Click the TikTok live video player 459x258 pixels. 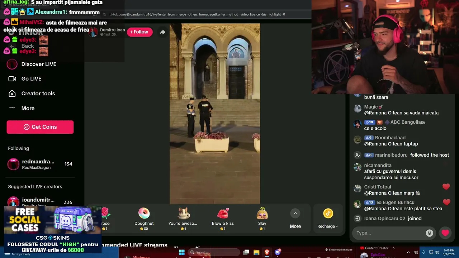[x=215, y=114]
